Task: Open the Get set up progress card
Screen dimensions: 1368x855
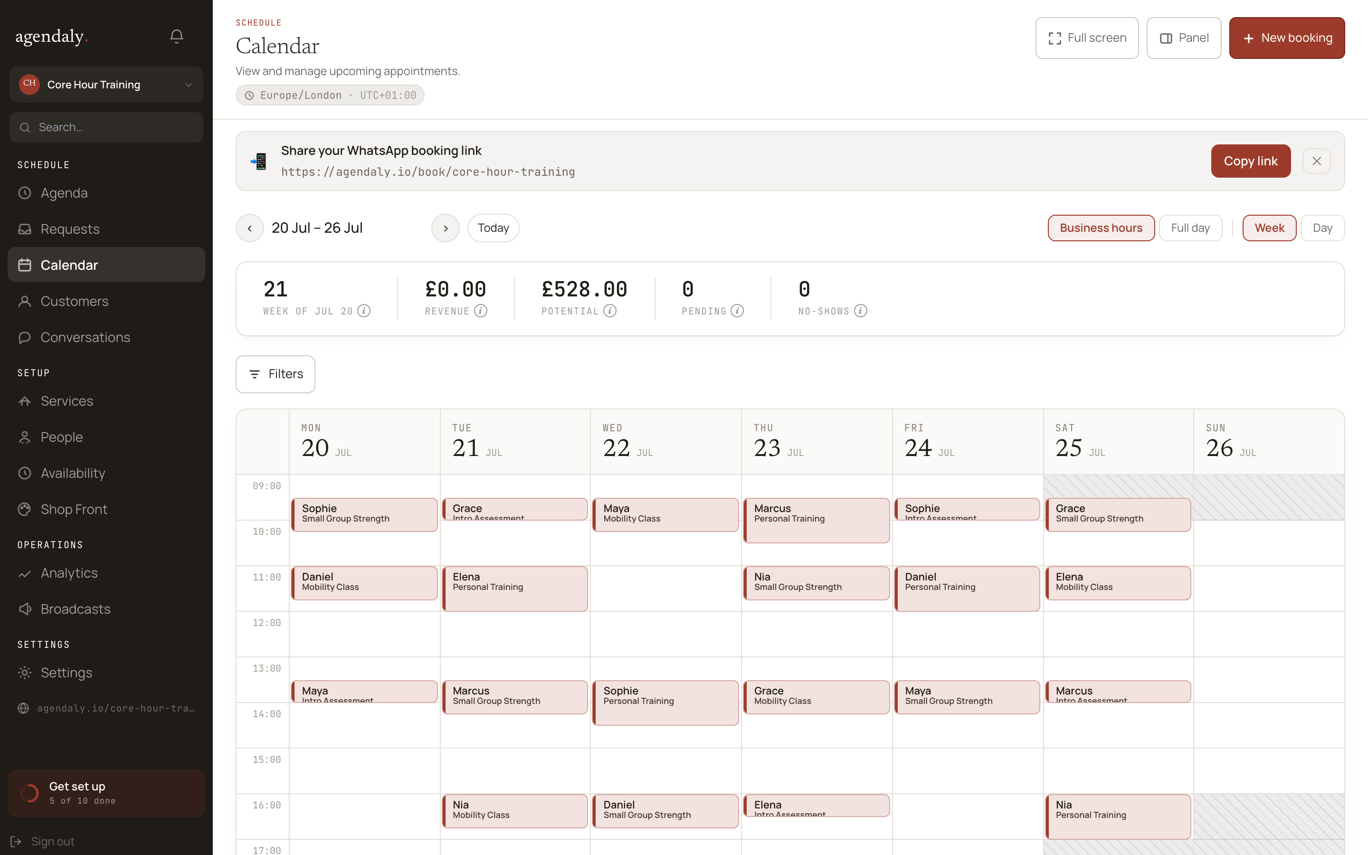Action: [x=106, y=793]
